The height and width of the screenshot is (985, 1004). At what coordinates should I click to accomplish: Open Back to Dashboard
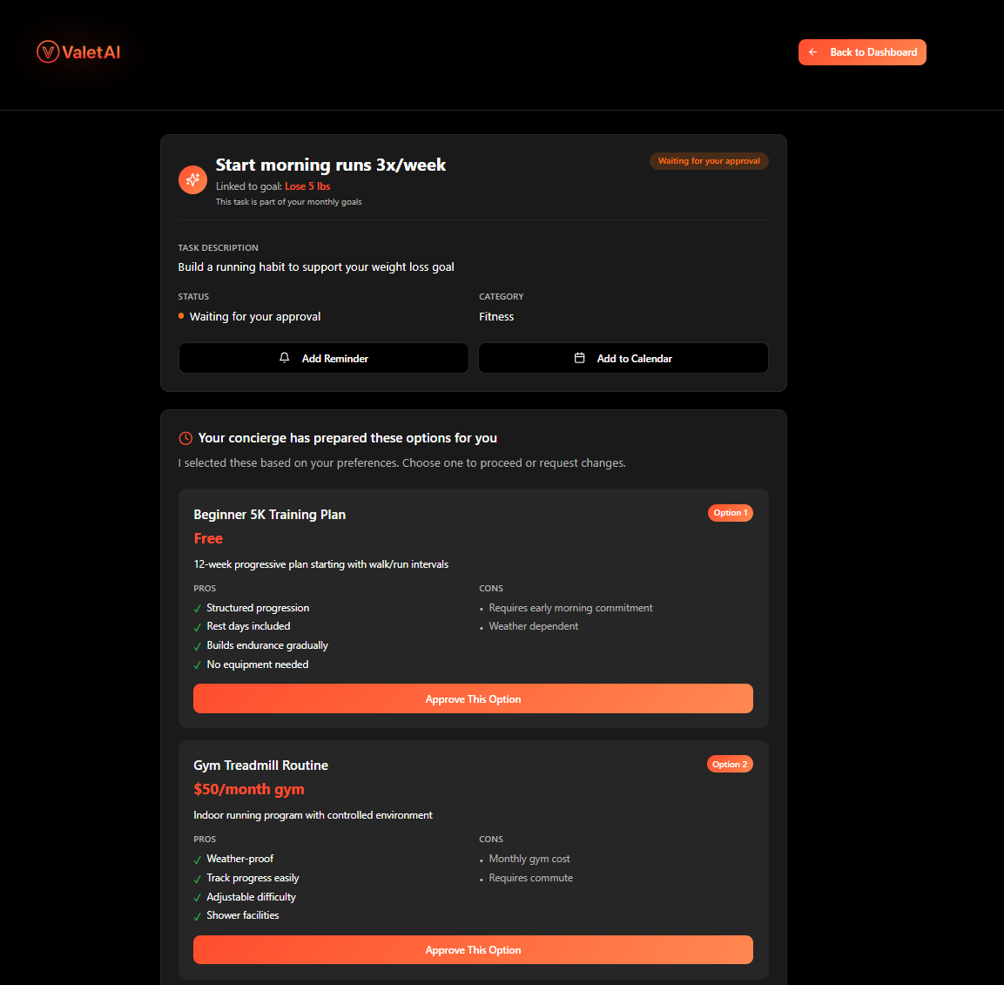click(x=862, y=52)
